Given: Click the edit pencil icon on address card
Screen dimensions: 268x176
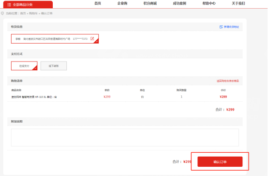Looking at the screenshot, I should coord(92,39).
